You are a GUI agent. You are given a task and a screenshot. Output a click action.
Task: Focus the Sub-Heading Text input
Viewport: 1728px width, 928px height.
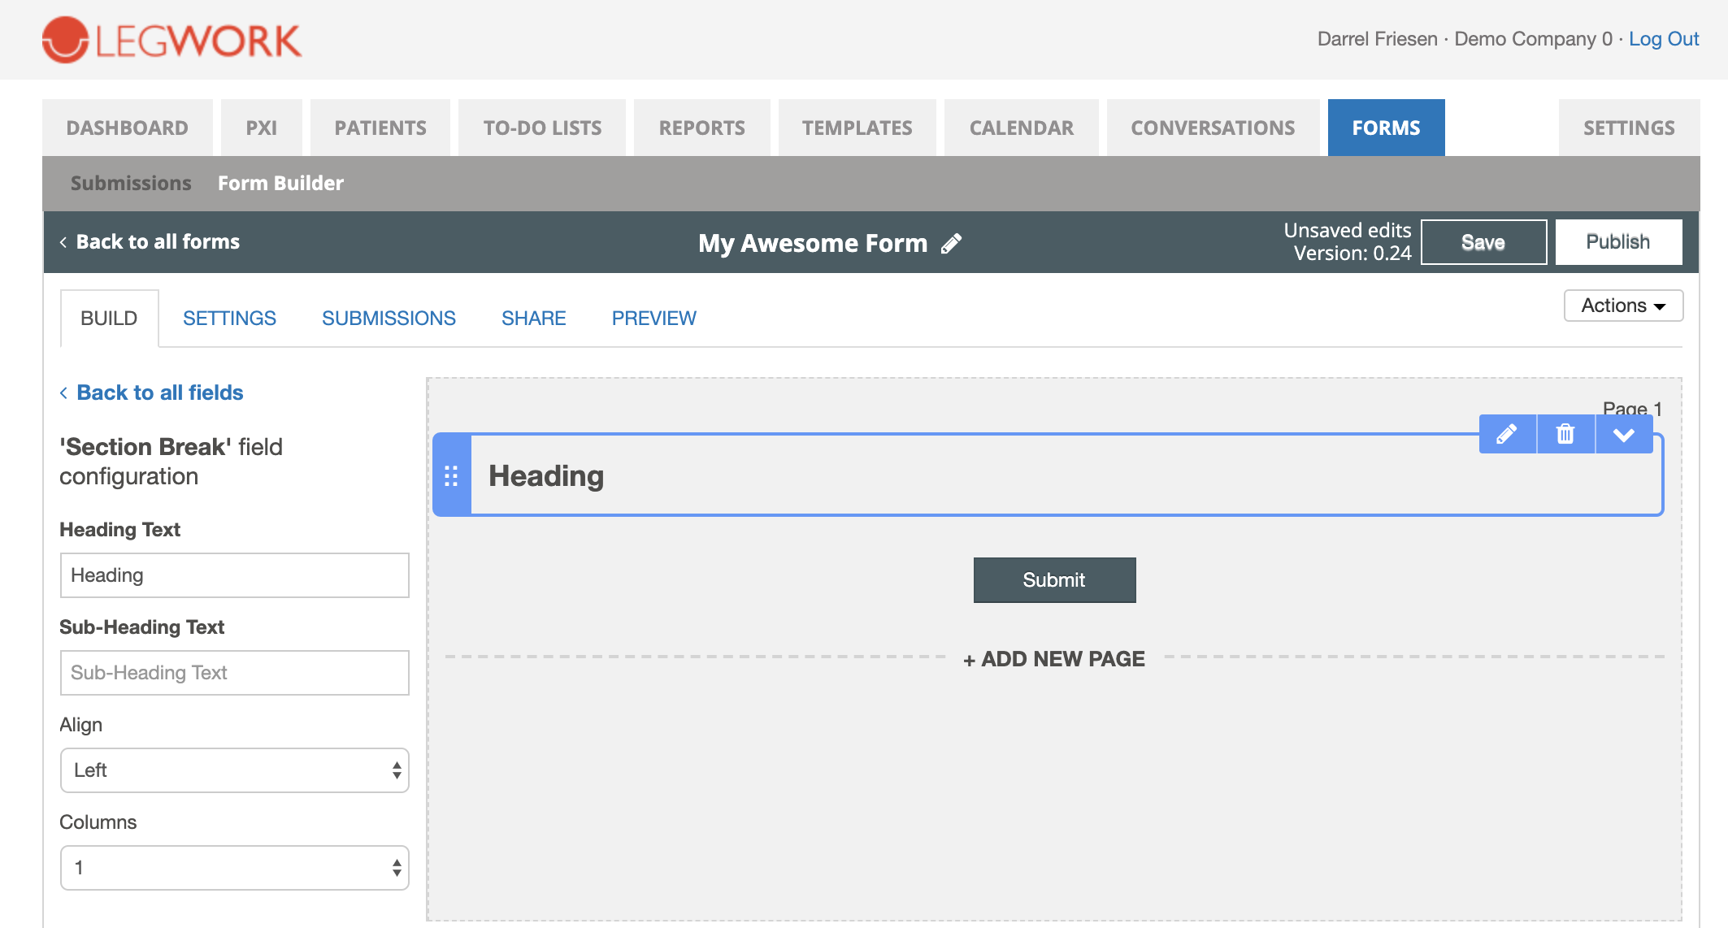pyautogui.click(x=234, y=673)
